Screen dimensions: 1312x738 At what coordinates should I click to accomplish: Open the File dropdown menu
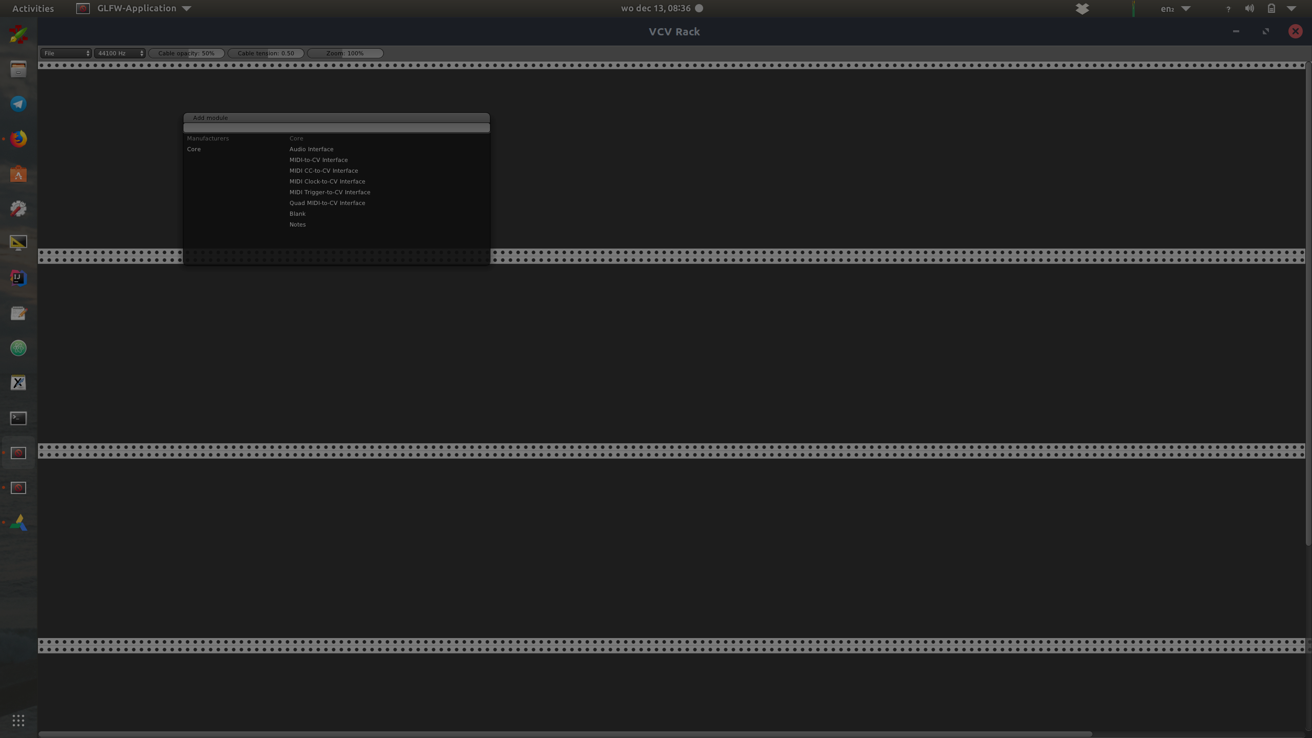[x=66, y=53]
